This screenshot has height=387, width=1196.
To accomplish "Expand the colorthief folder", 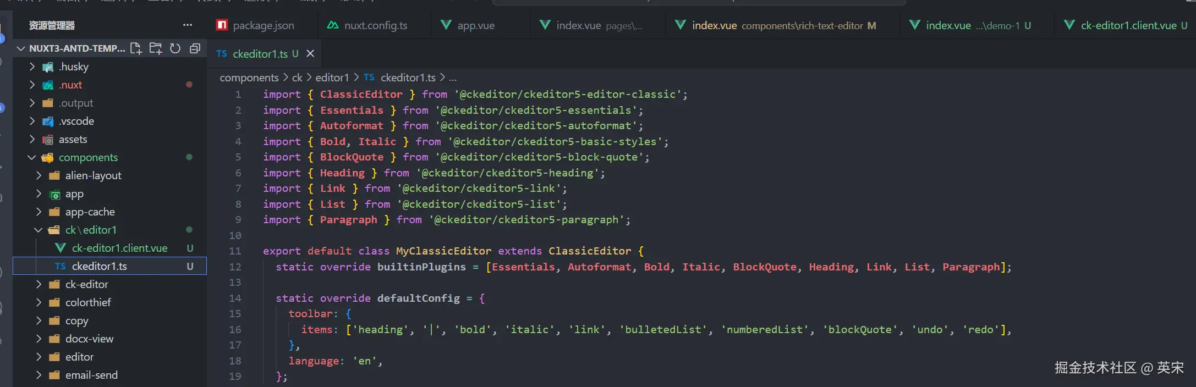I will coord(39,302).
